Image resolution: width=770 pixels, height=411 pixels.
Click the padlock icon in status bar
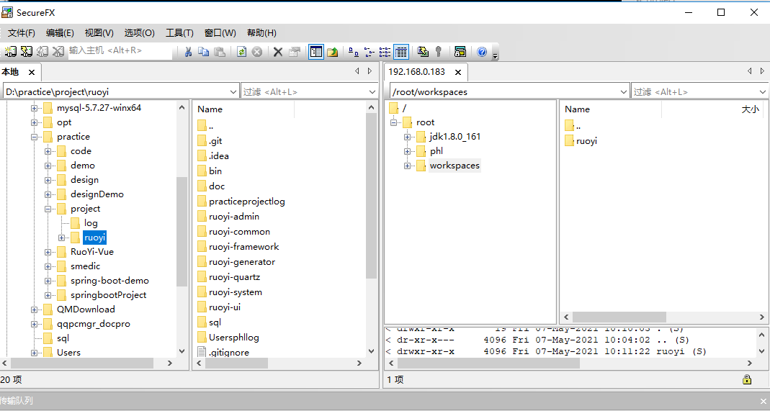click(x=746, y=379)
